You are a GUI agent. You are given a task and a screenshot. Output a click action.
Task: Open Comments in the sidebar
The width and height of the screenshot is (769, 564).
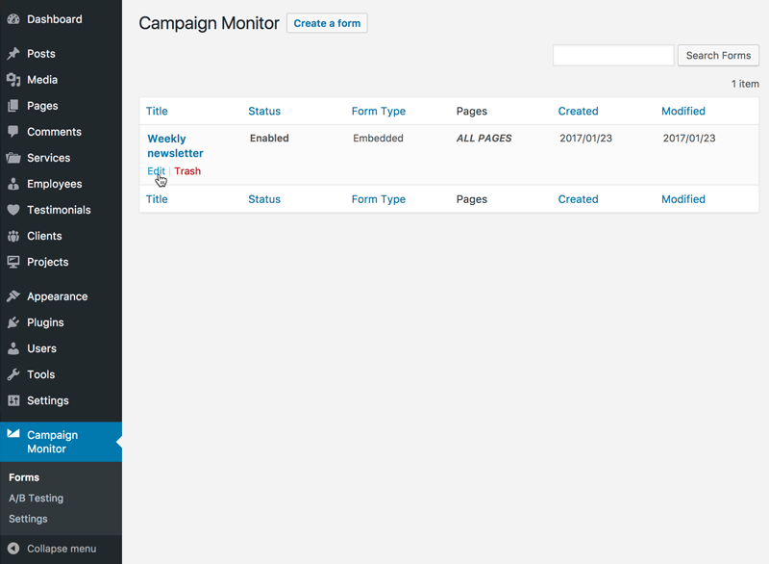click(54, 132)
